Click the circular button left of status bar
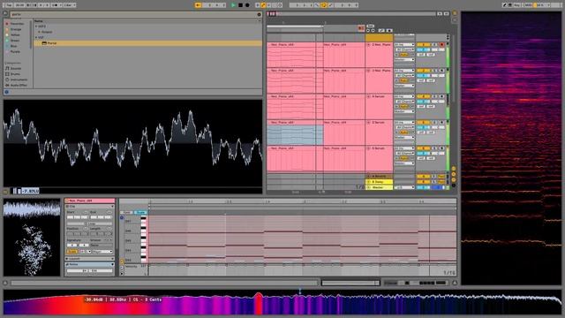The width and height of the screenshot is (565, 318). pos(5,283)
